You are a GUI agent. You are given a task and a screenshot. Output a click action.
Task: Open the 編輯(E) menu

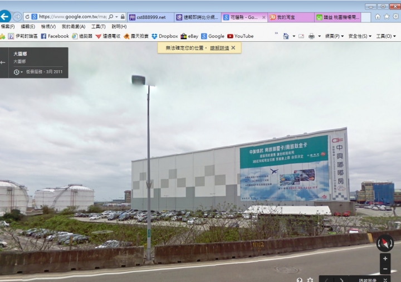pos(28,27)
